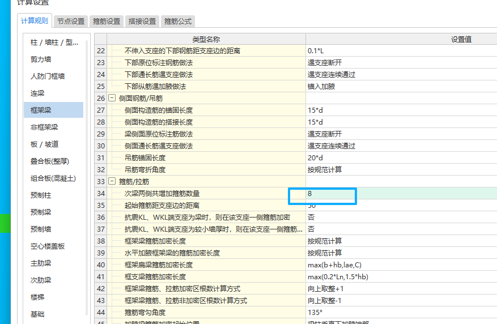Select row 下部纵筋遇加腋做法

[x=206, y=87]
